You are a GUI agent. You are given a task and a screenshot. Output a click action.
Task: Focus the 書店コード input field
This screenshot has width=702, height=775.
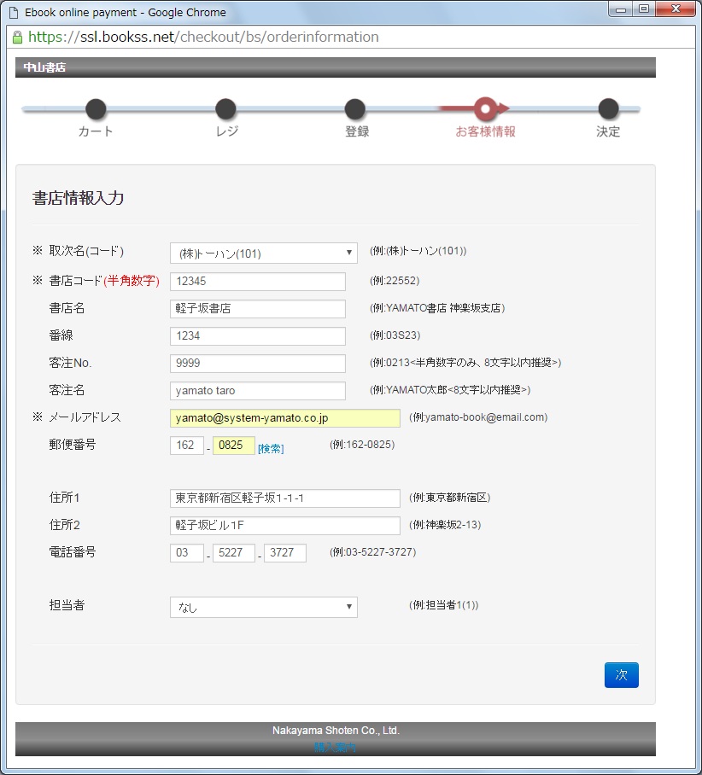click(257, 280)
